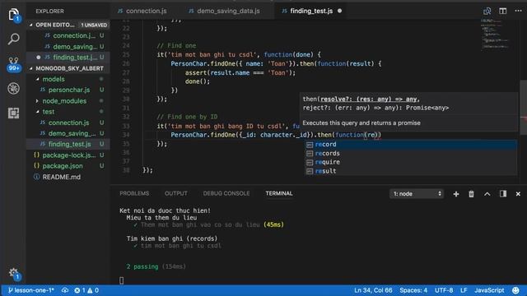Change end of line sequence LF
Image resolution: width=527 pixels, height=296 pixels.
click(x=464, y=290)
